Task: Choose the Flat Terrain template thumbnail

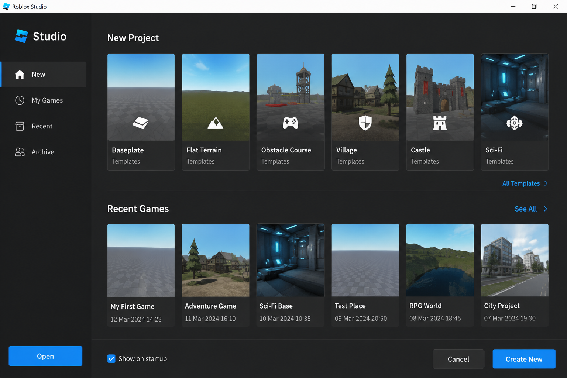Action: pyautogui.click(x=216, y=97)
